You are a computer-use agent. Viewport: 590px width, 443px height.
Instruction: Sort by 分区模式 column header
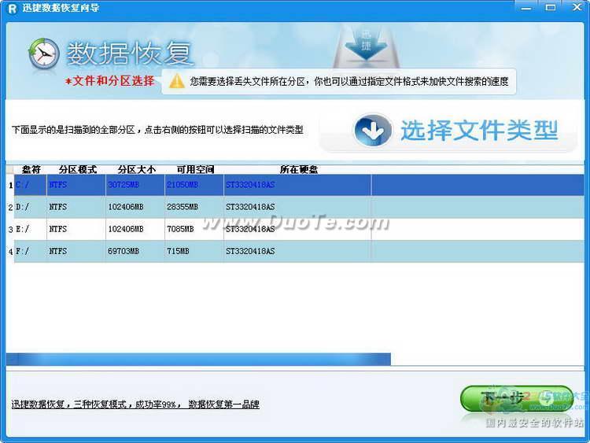click(x=77, y=169)
